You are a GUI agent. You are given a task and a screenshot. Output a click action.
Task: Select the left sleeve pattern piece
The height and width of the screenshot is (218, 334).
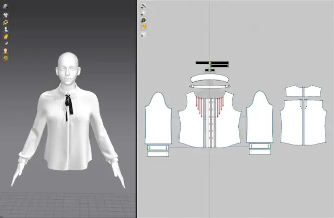tap(158, 118)
